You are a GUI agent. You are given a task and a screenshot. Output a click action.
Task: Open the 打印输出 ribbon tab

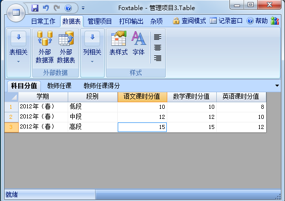(x=131, y=21)
